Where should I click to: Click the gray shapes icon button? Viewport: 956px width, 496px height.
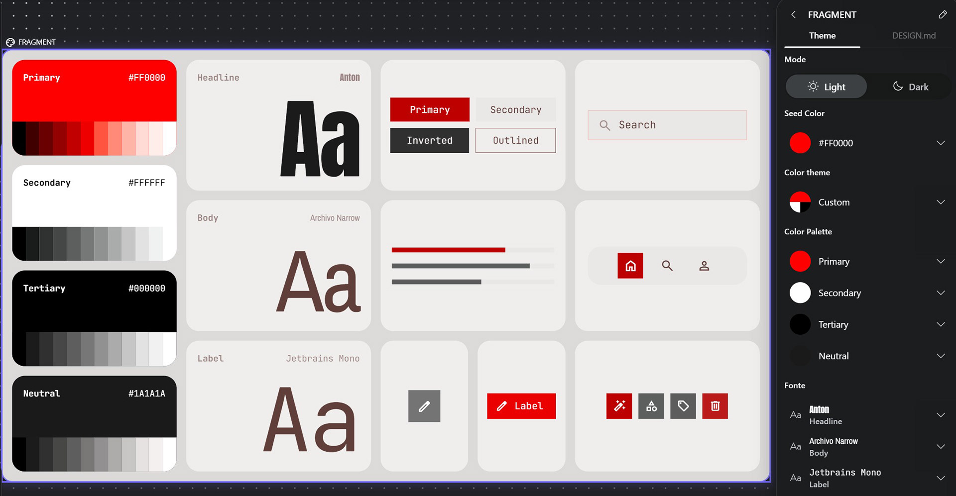651,406
